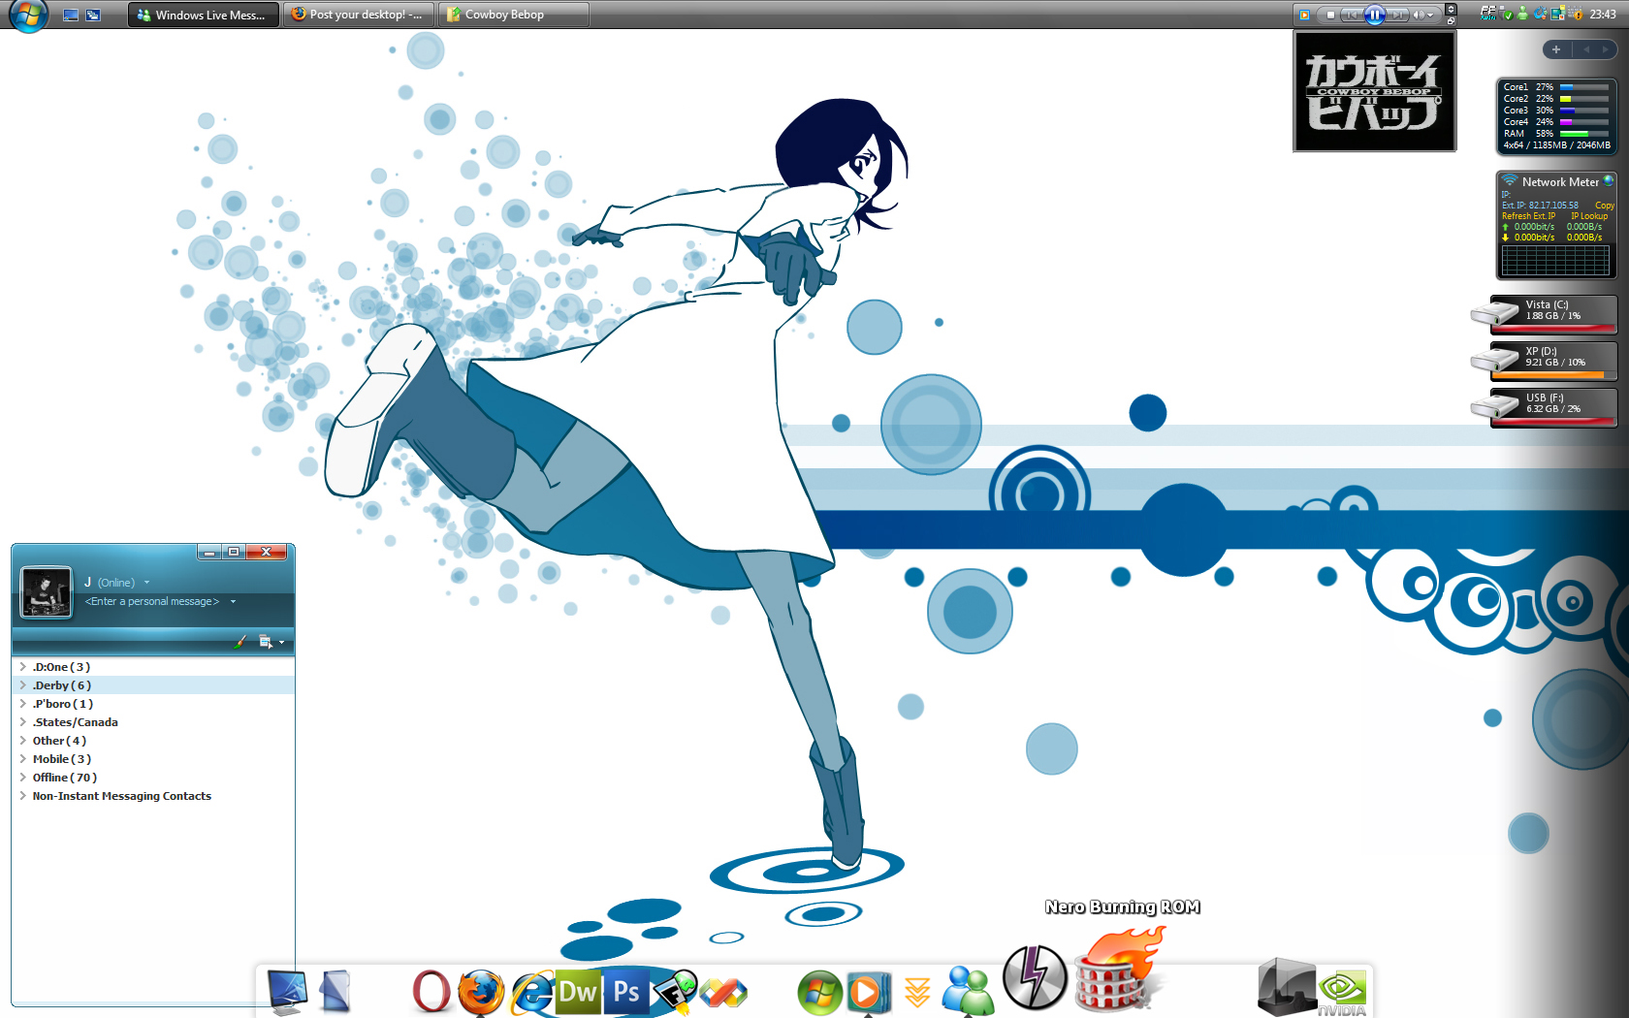This screenshot has height=1018, width=1629.
Task: Open the Messenger status dropdown next to Online
Action: pyautogui.click(x=146, y=583)
